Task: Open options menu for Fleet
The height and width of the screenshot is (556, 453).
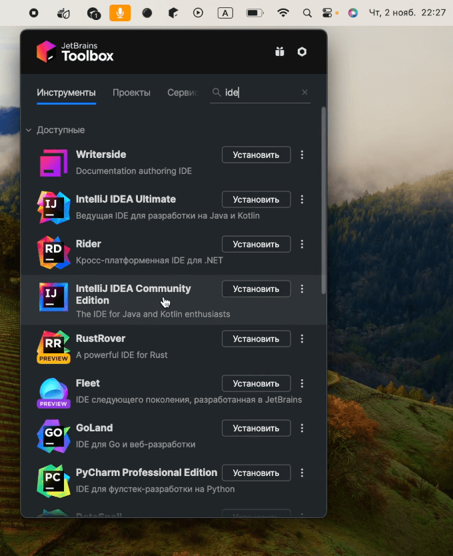Action: 302,383
